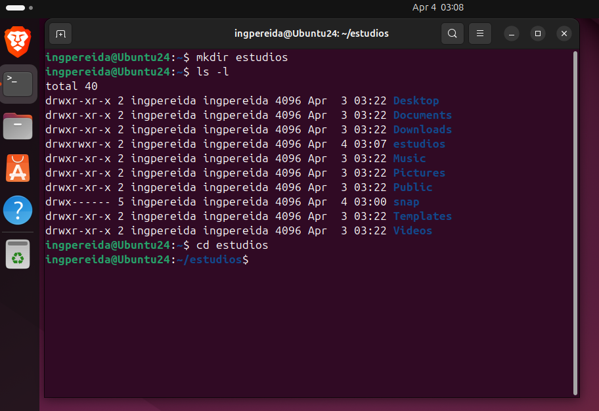Click the total 40 line
Image resolution: width=599 pixels, height=411 pixels.
(72, 86)
